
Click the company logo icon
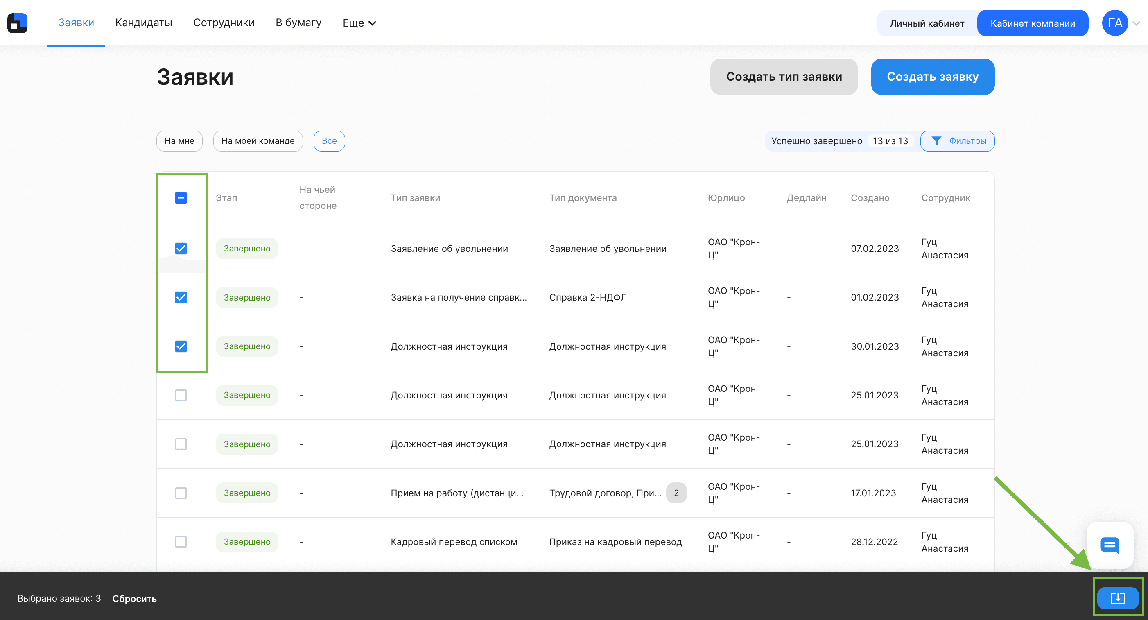pyautogui.click(x=17, y=23)
